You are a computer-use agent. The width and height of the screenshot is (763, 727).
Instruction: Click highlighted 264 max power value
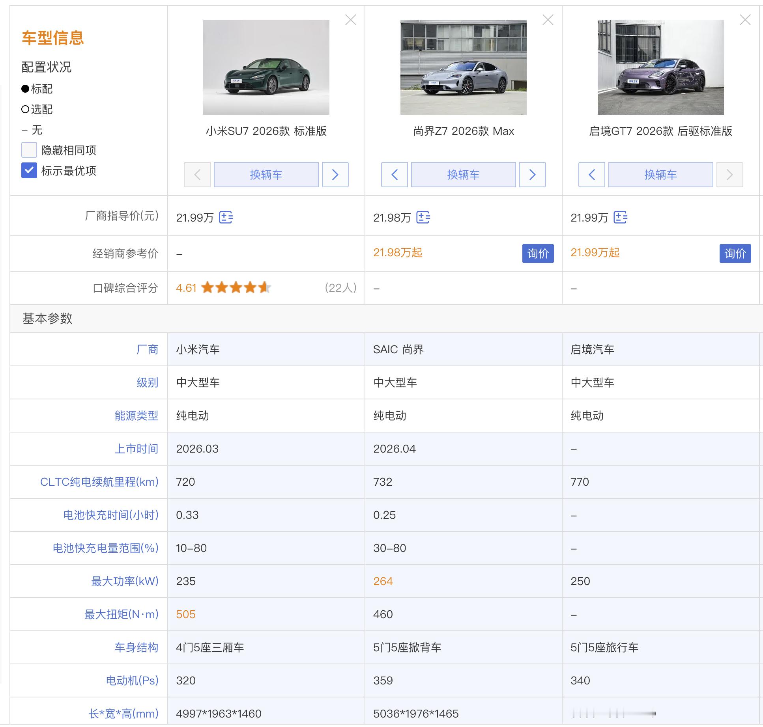(383, 581)
